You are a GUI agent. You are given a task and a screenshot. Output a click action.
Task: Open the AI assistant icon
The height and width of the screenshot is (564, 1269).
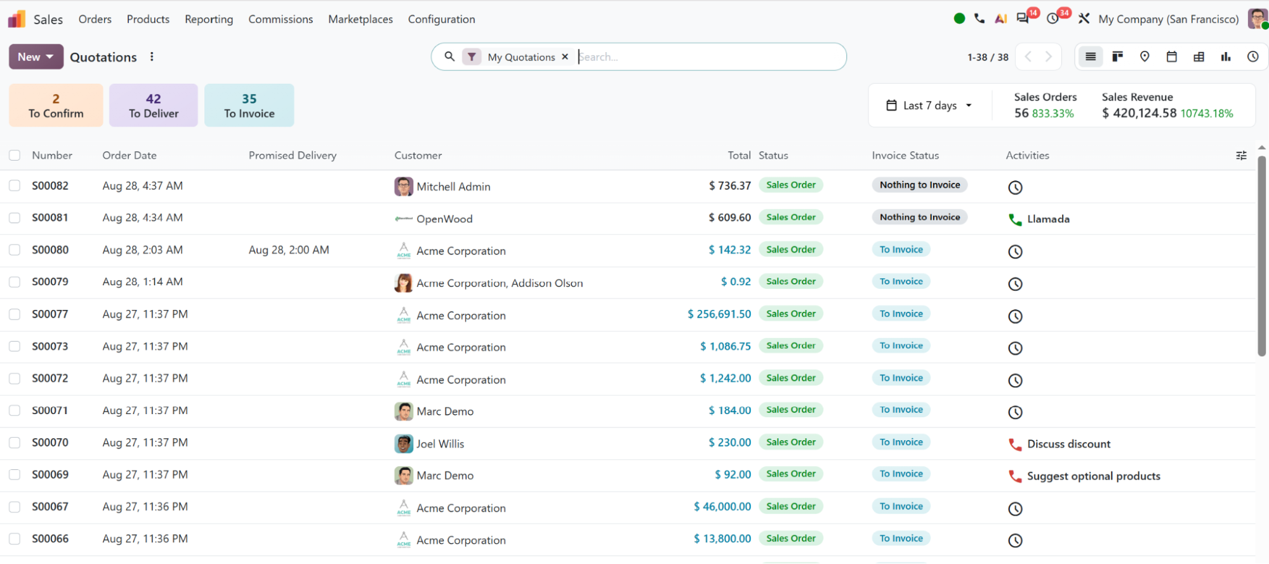[x=1000, y=18]
